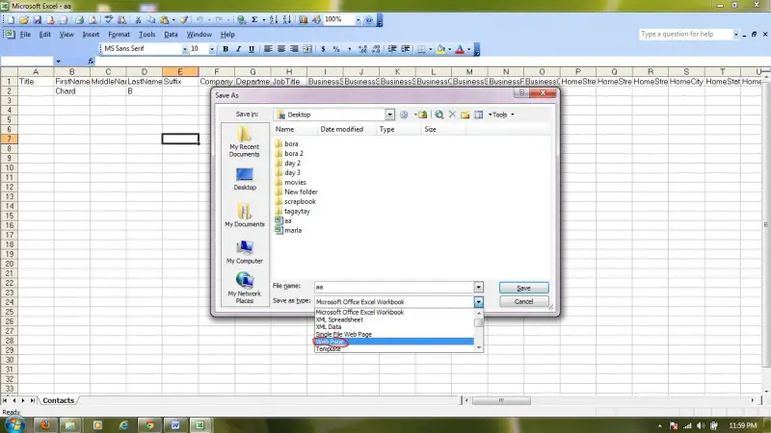Screen dimensions: 771x433
Task: Open the Format menu
Action: (x=119, y=35)
